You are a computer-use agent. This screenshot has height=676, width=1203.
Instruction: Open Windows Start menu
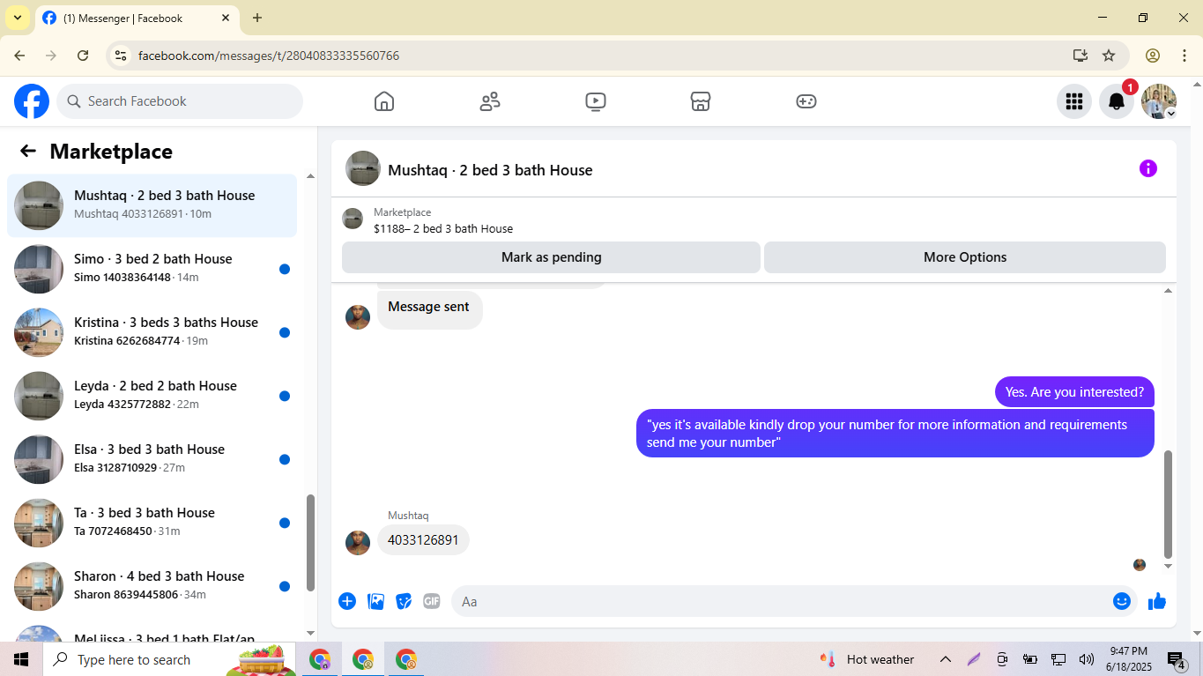(x=21, y=659)
